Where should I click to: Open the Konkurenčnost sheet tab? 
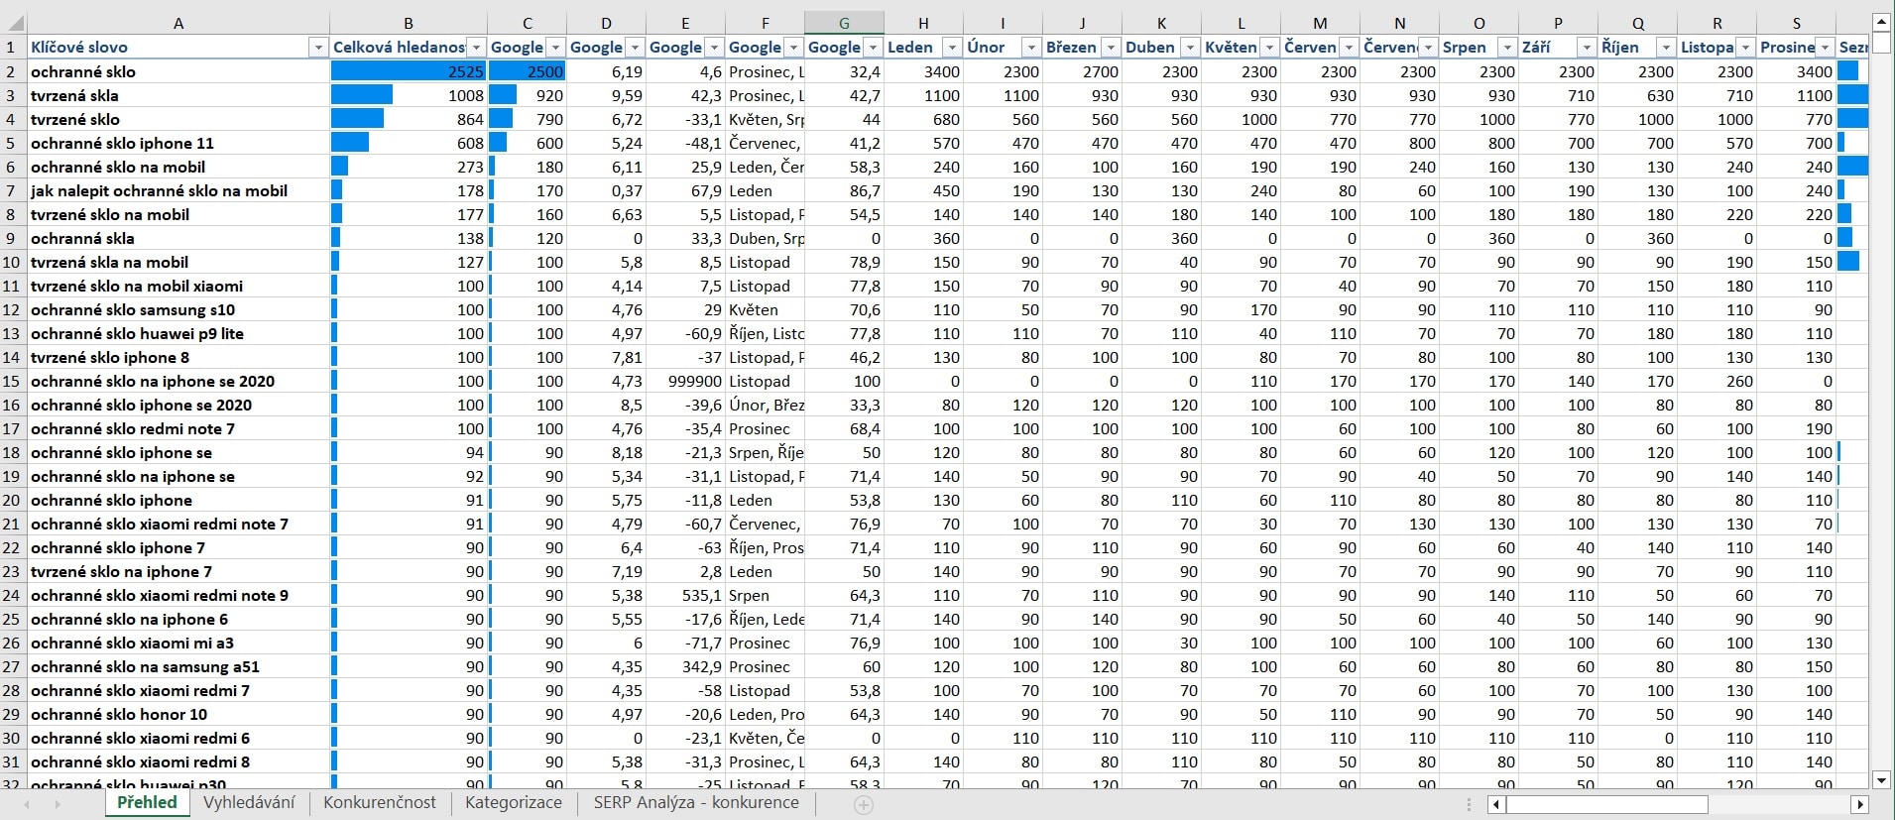[x=379, y=803]
